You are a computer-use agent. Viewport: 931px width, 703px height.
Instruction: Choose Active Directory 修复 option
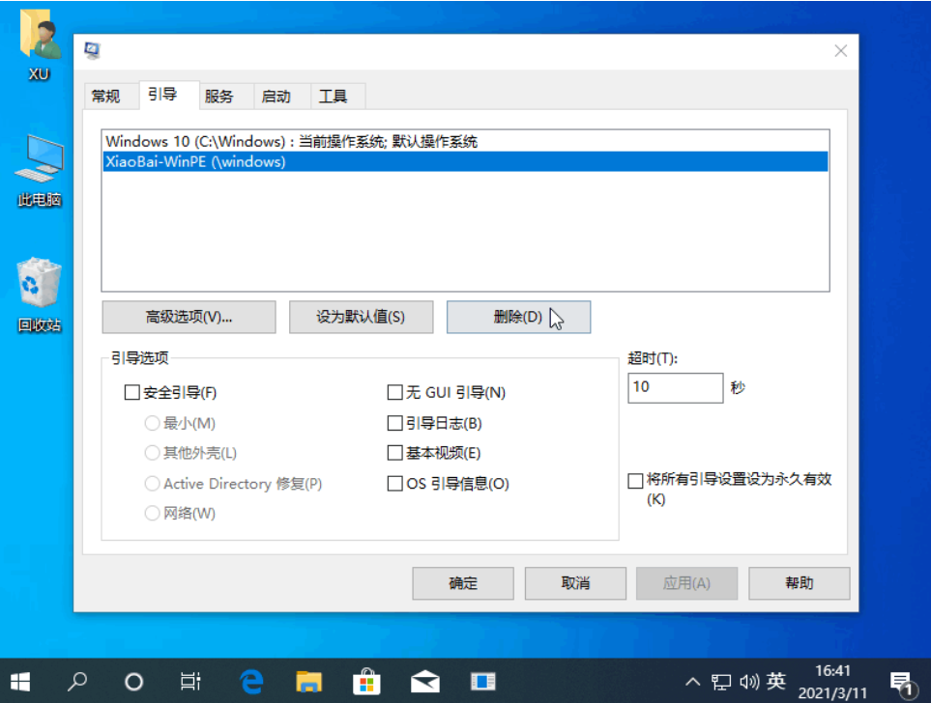pyautogui.click(x=152, y=484)
